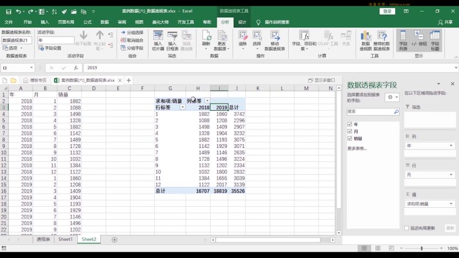Switch to the 设计 ribbon tab
Screen dimensions: 459x258
pyautogui.click(x=242, y=22)
